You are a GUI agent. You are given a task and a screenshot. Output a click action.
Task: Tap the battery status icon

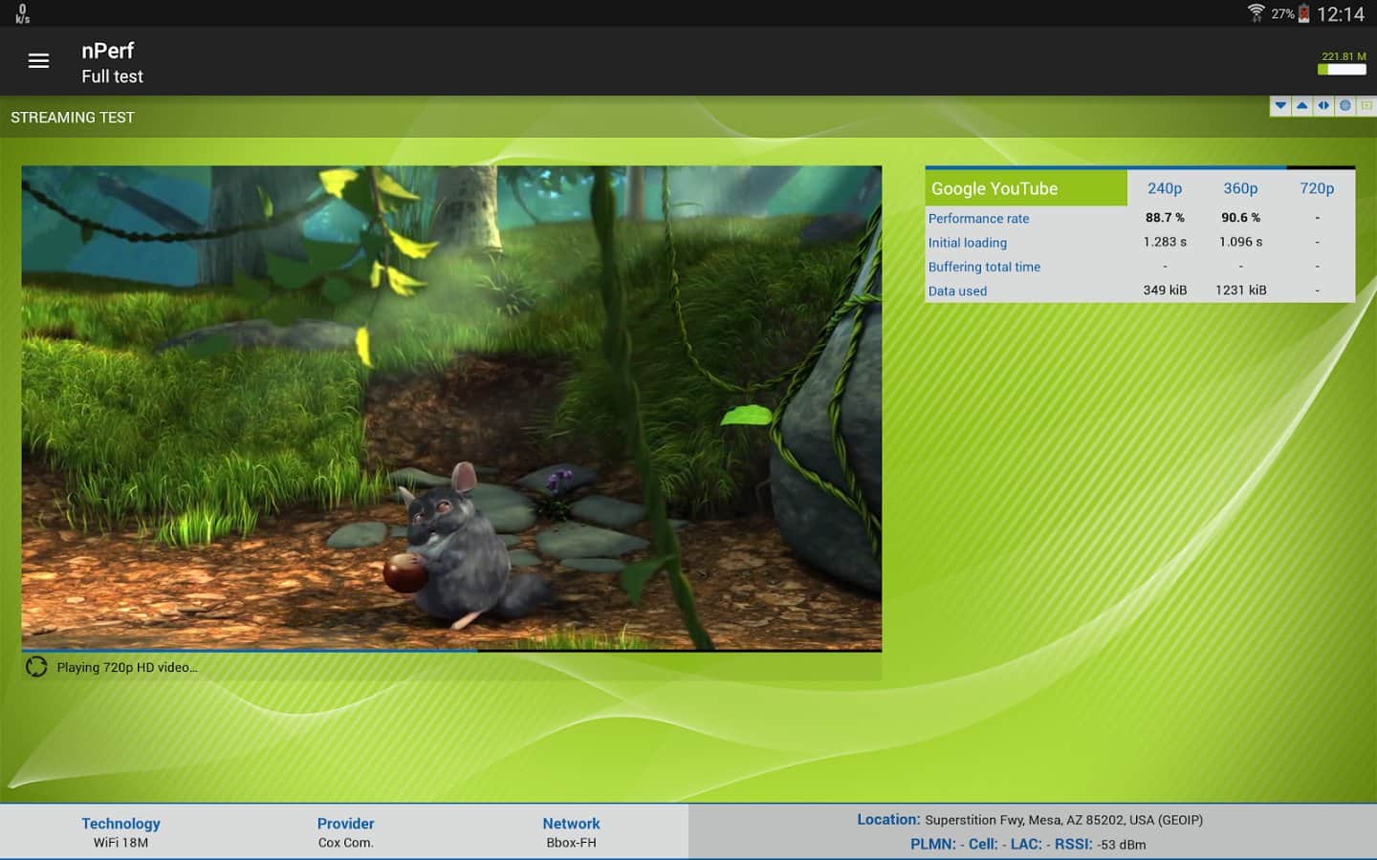point(1303,13)
